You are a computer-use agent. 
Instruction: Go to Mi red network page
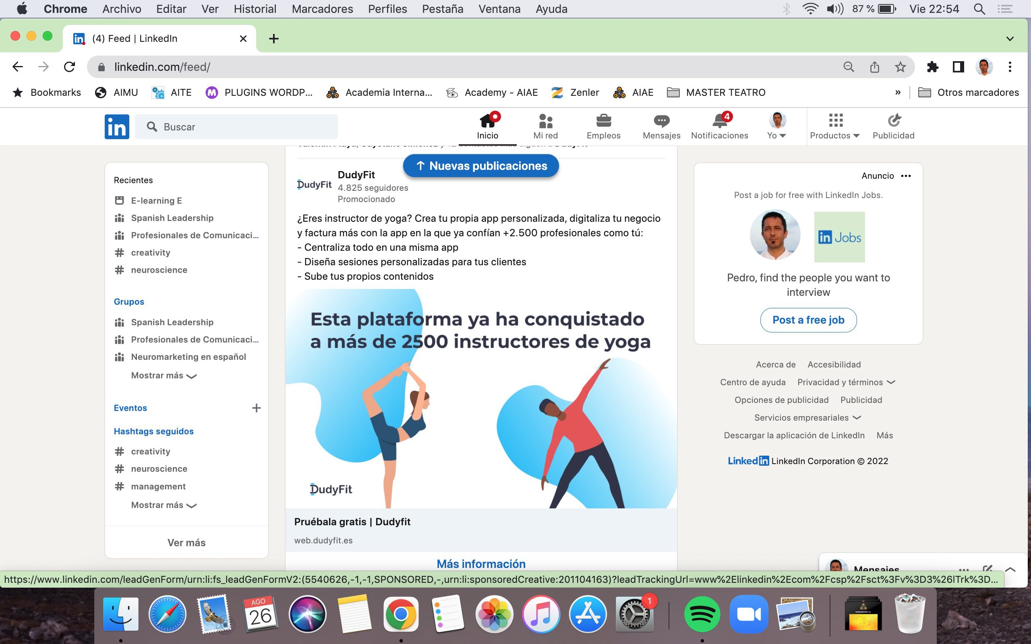pos(545,126)
